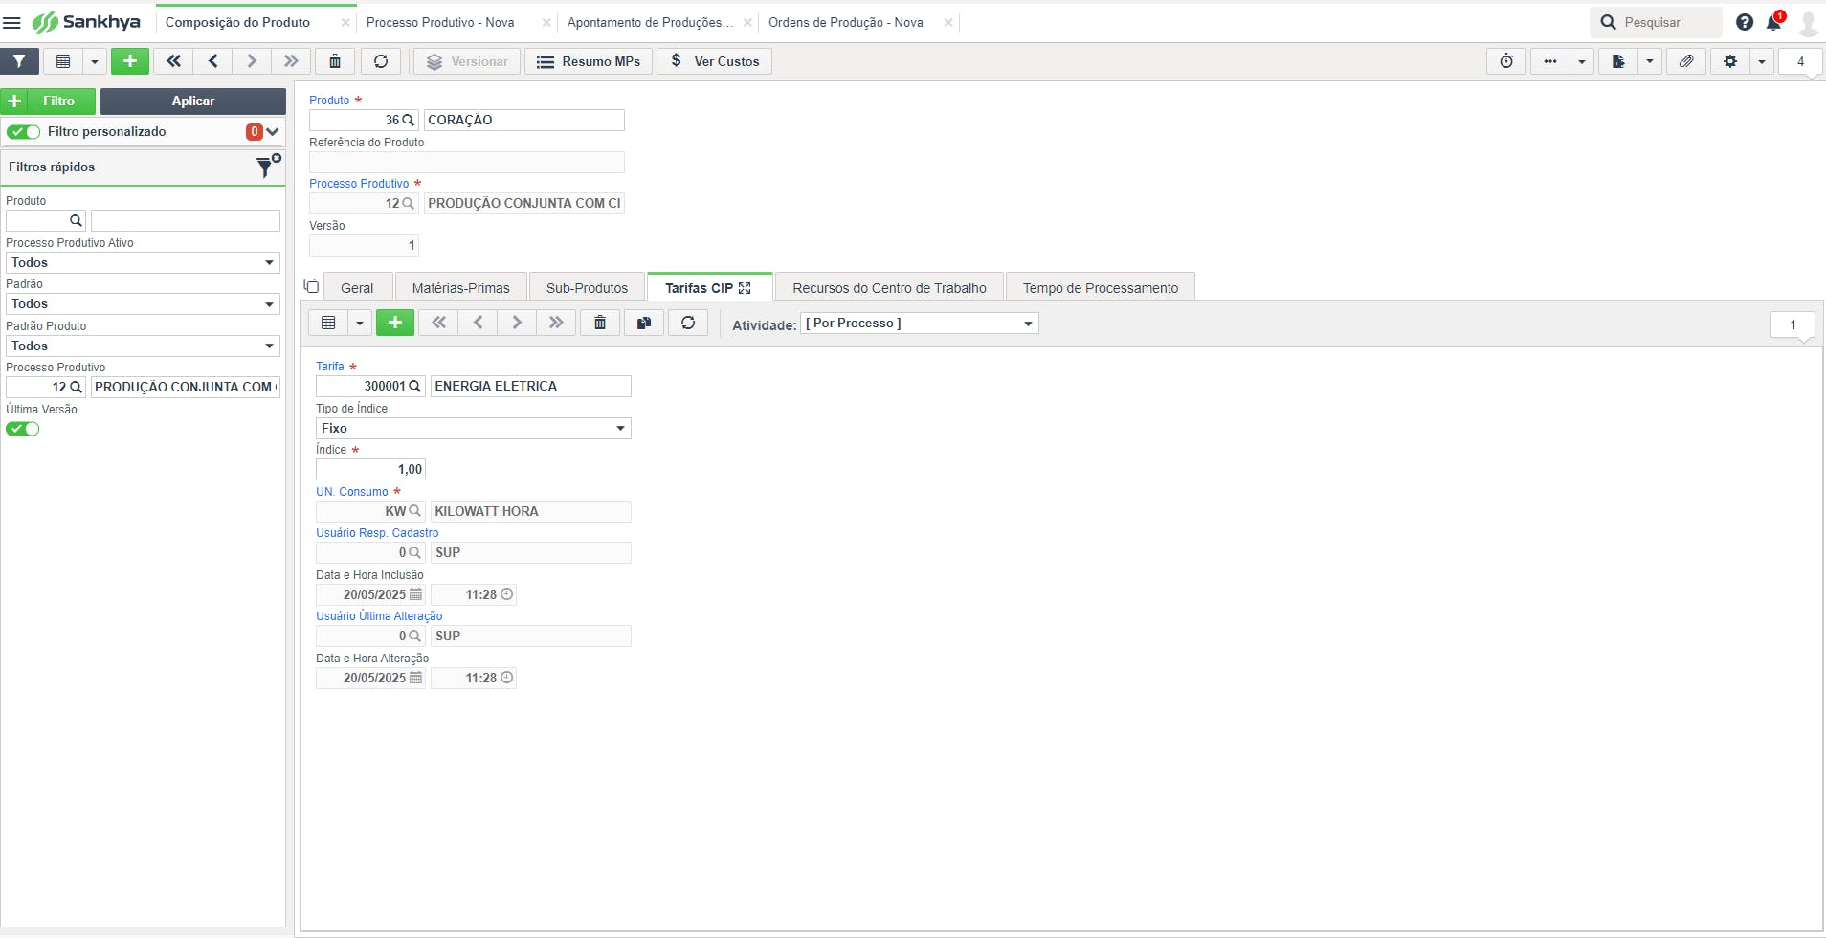Screen dimensions: 1826x938
Task: Go to previous record in main toolbar
Action: 212,61
